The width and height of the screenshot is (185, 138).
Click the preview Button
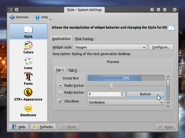[145, 94]
